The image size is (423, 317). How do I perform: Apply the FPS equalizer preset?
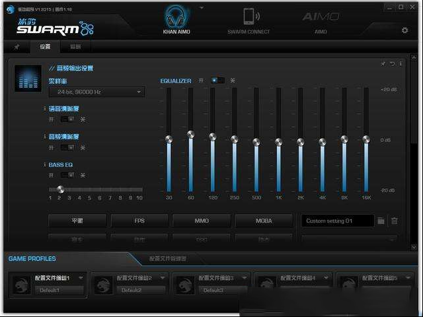point(139,221)
